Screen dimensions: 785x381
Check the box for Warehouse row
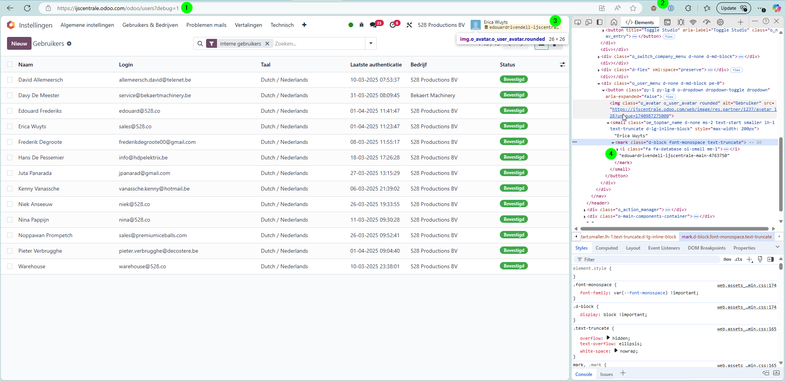point(10,266)
